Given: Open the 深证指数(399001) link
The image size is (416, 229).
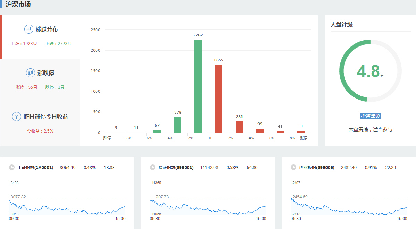Looking at the screenshot, I should tap(176, 168).
